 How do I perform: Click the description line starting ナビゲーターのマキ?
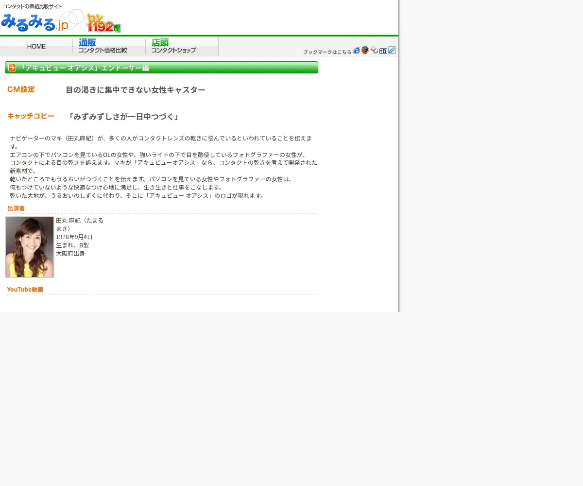point(161,139)
